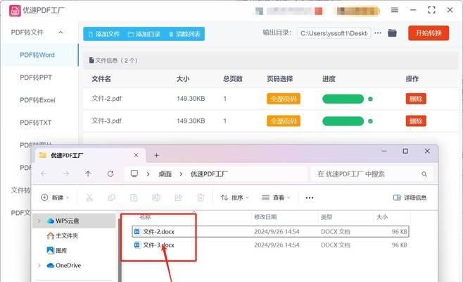Click 桌面 in the address breadcrumb
The image size is (463, 282).
(165, 174)
